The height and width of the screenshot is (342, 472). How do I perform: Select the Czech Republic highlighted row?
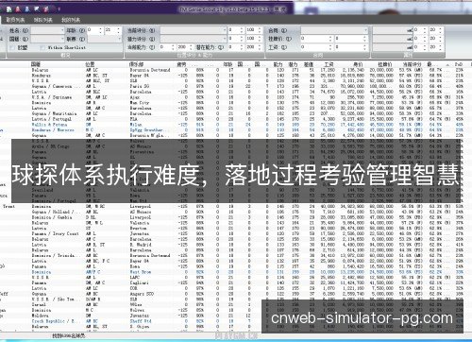point(236,321)
